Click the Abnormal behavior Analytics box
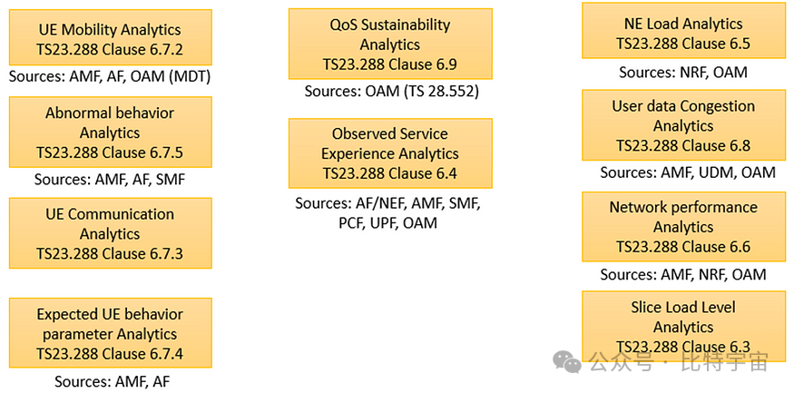The width and height of the screenshot is (794, 393). click(110, 133)
